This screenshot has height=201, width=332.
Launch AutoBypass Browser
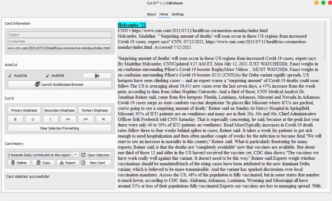coord(59,84)
